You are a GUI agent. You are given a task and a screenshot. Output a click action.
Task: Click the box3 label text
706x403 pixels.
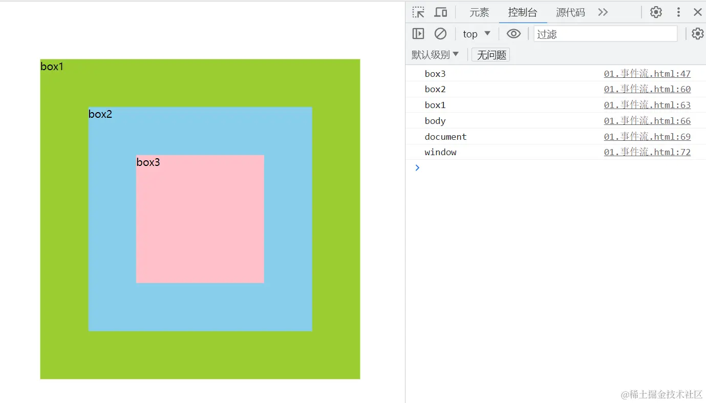(x=148, y=162)
